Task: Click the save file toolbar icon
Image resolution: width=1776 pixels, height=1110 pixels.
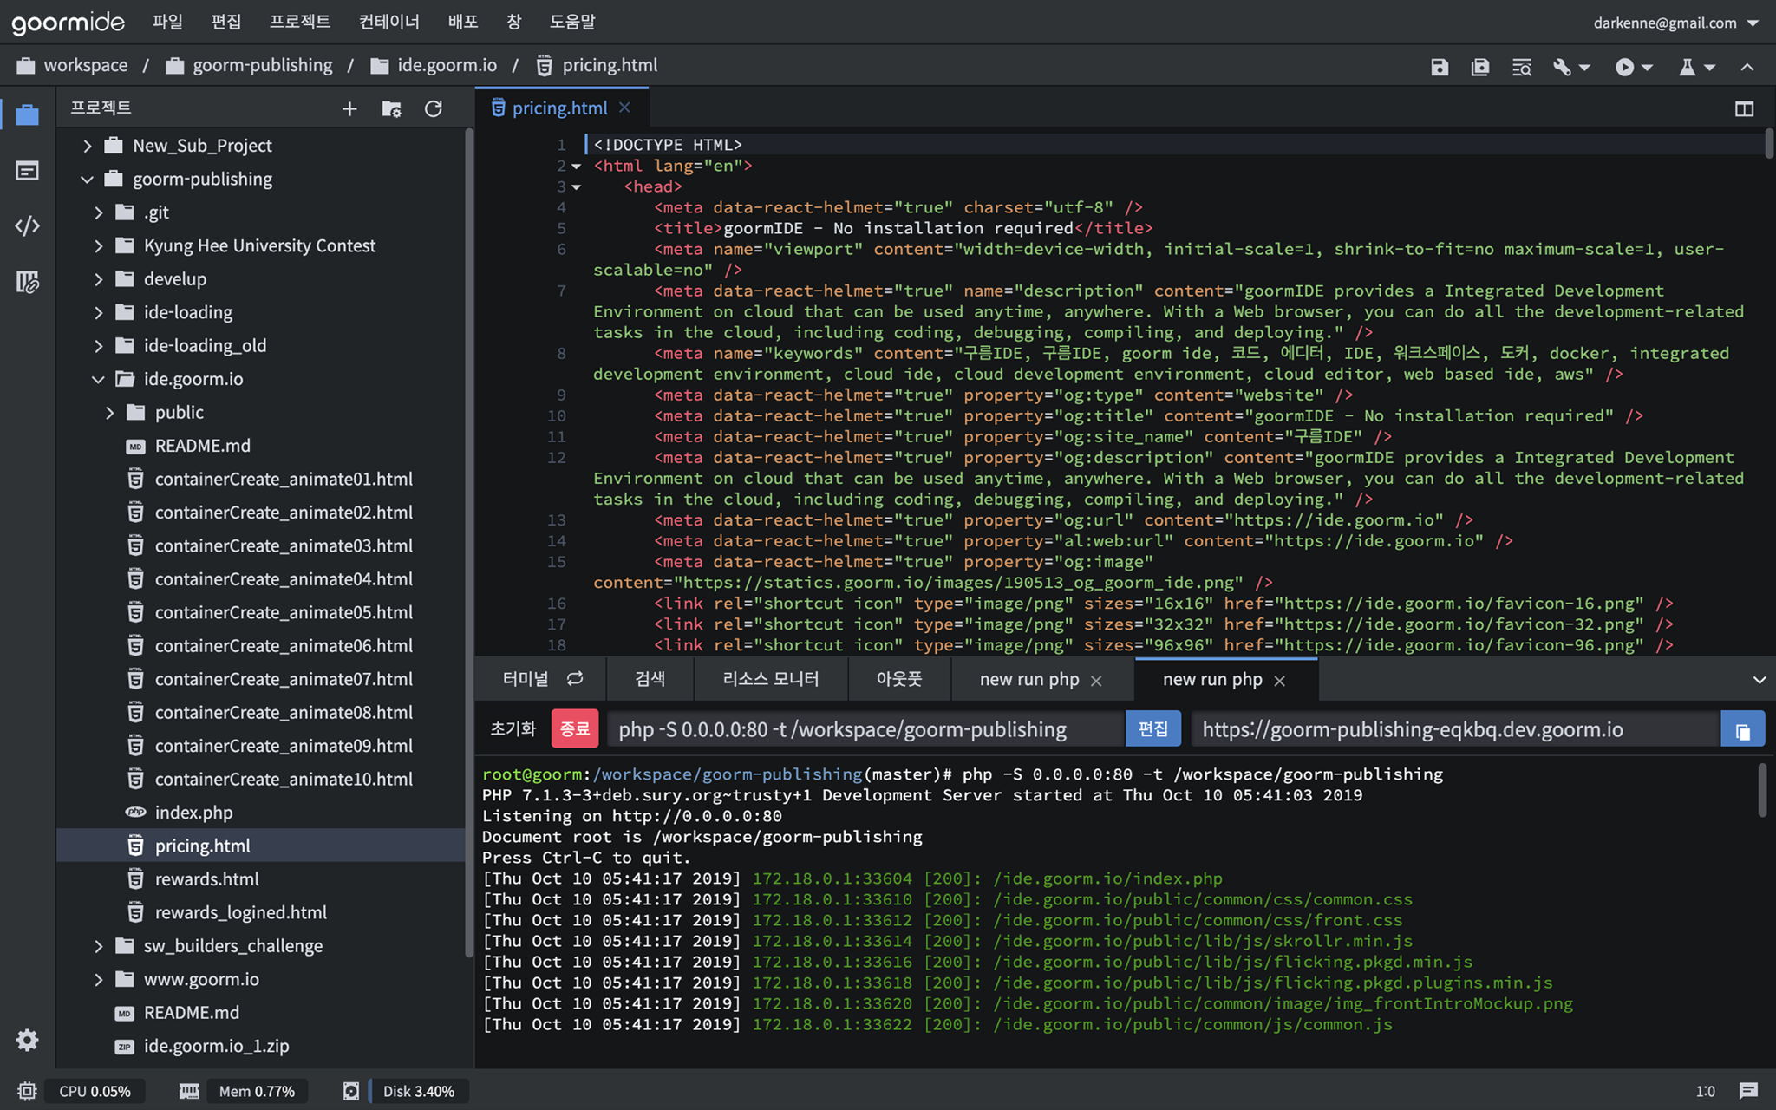Action: point(1440,67)
